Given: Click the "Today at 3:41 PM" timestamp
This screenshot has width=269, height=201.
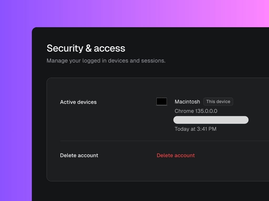Looking at the screenshot, I should click(x=195, y=129).
